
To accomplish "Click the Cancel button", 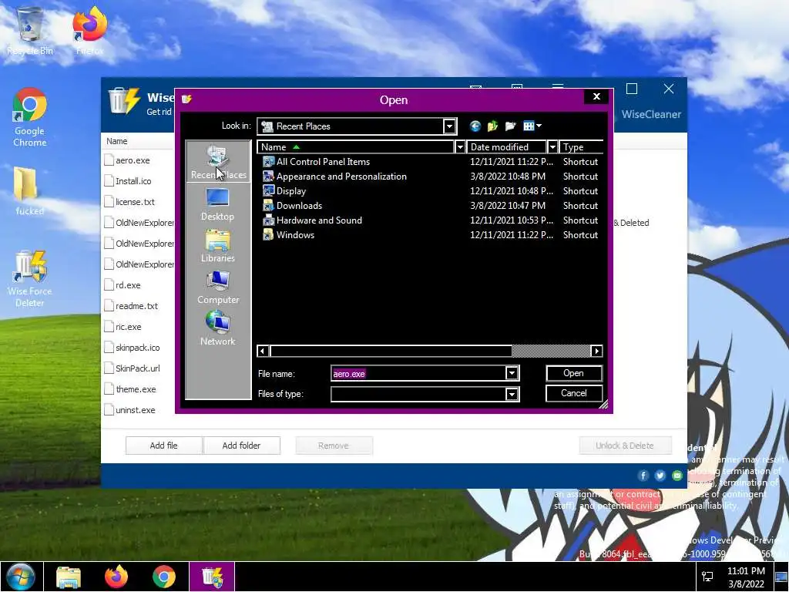I will click(573, 393).
